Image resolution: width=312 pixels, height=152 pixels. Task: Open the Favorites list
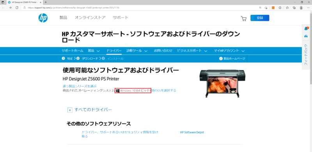click(x=287, y=8)
